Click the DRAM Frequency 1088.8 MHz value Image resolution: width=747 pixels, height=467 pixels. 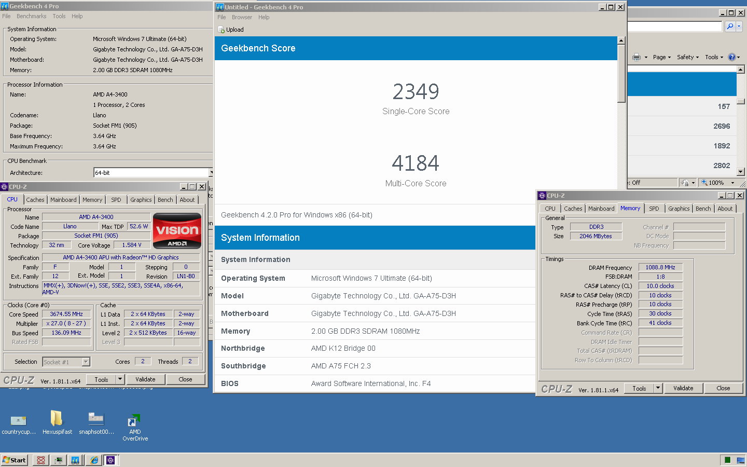coord(660,267)
